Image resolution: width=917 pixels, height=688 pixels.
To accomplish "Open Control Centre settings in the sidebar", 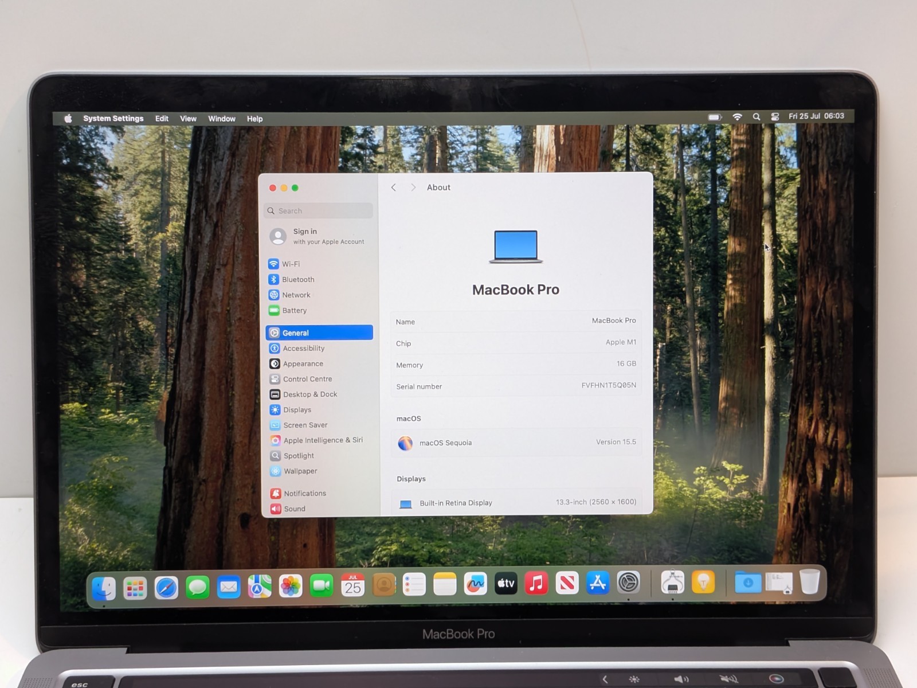I will (x=319, y=379).
